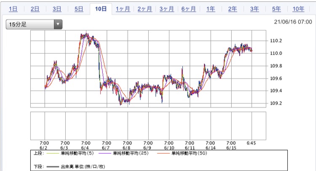Click the 110.0 price axis label
This screenshot has width=316, height=171.
click(276, 53)
